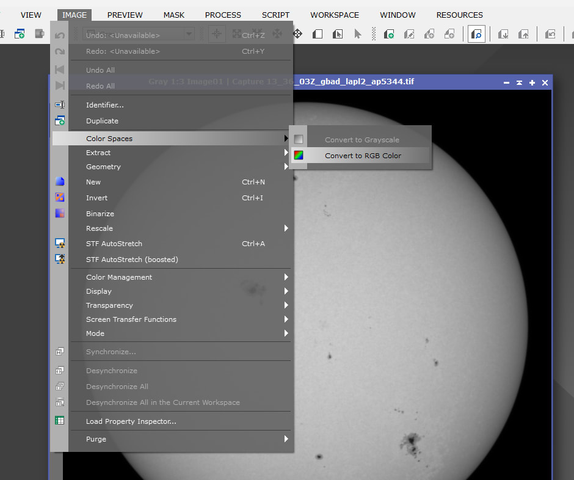
Task: Click the return-arrow page toolbar icon
Action: coord(550,34)
